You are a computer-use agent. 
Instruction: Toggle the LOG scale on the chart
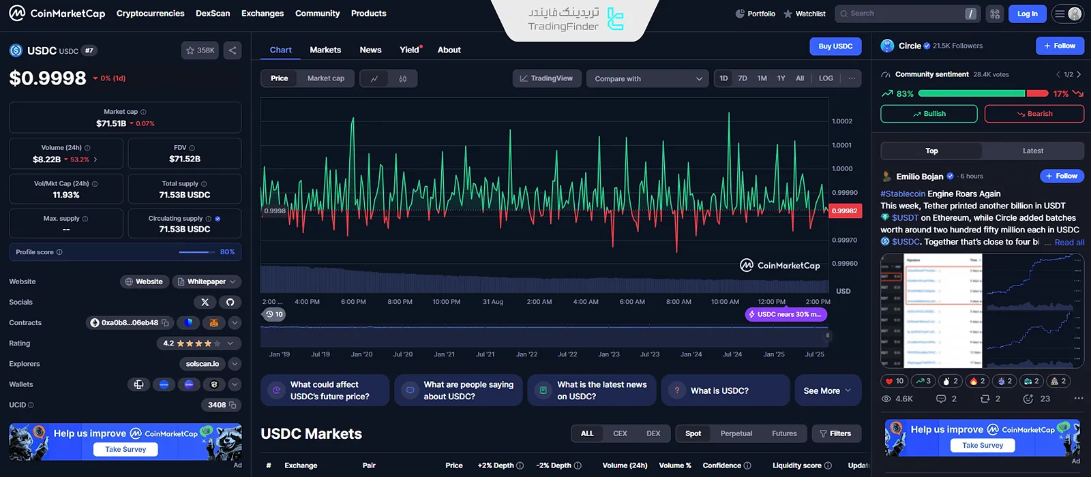coord(826,78)
